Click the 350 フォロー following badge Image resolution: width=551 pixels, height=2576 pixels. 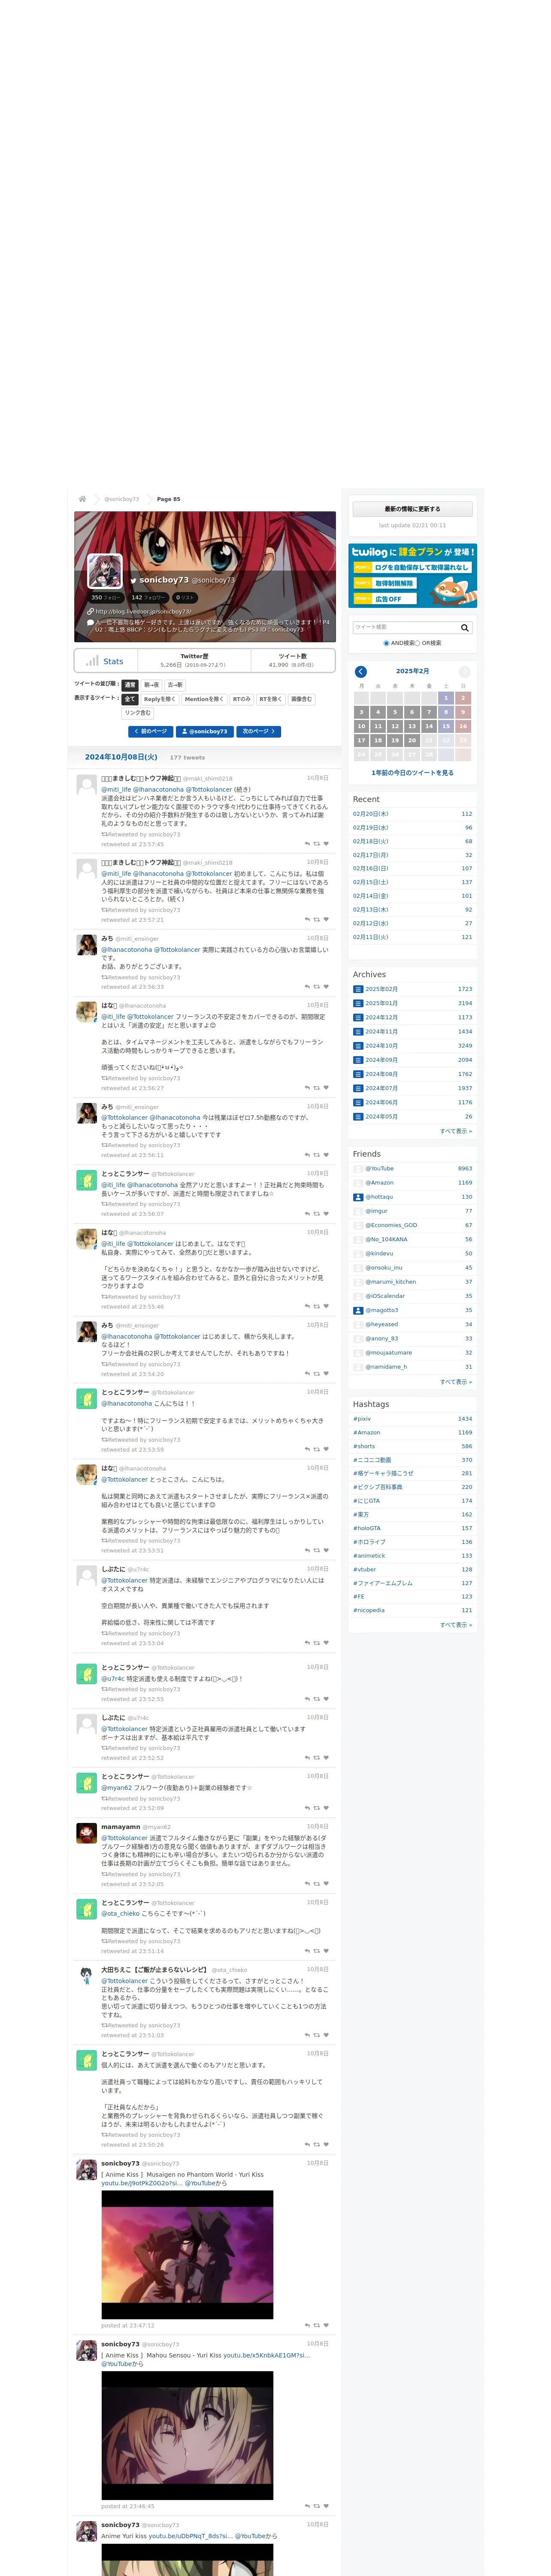point(106,597)
